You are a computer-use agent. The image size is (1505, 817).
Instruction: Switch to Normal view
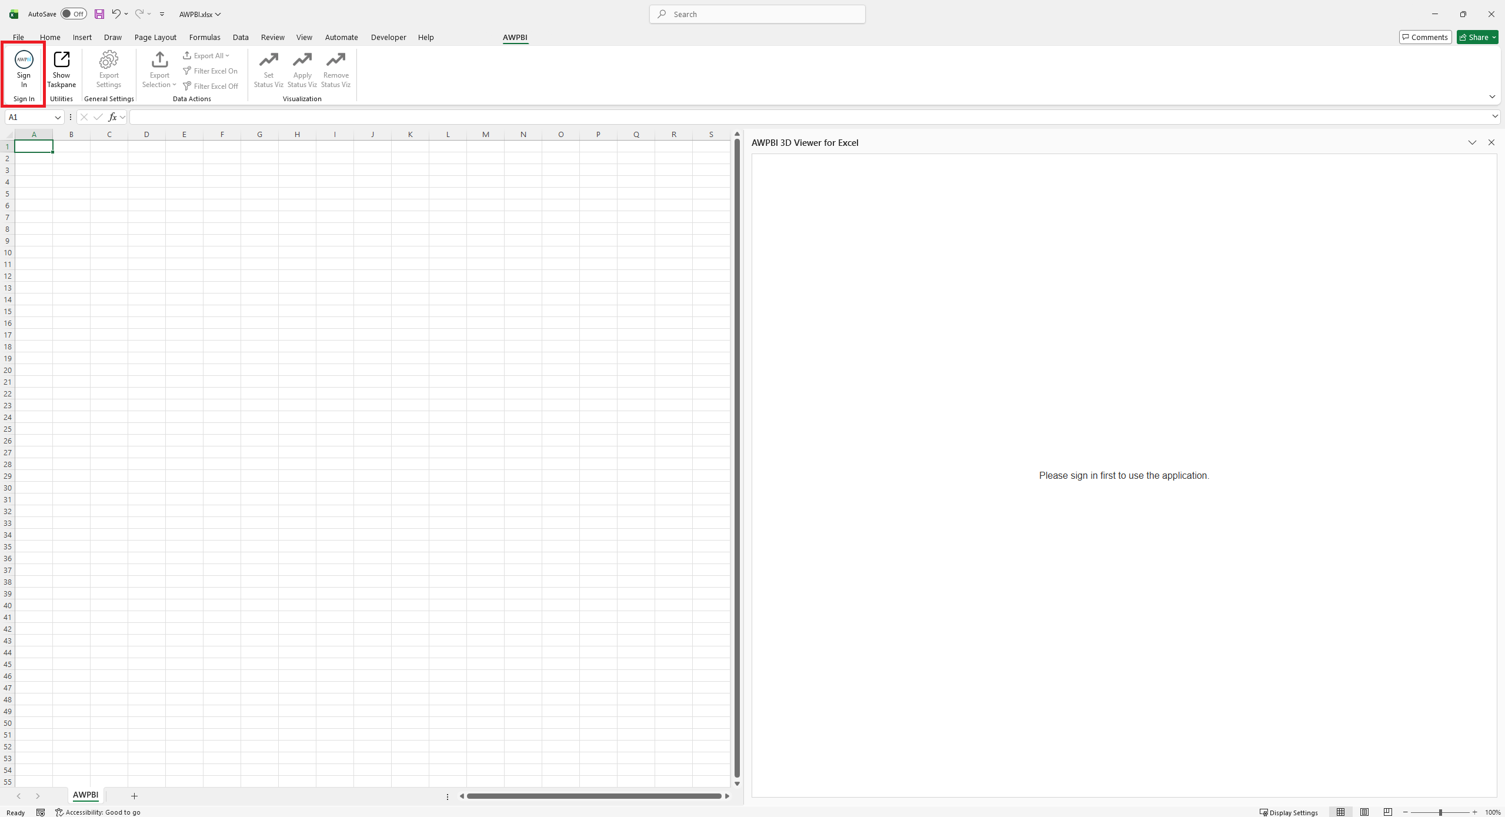point(1340,812)
